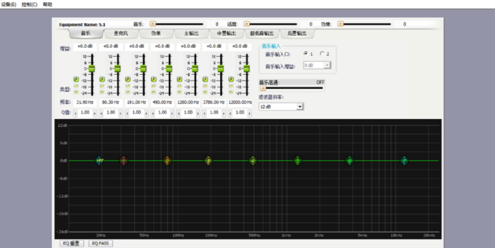The width and height of the screenshot is (495, 248).
Task: Set 31.90 Hz band to HS type
Action: [x=76, y=92]
